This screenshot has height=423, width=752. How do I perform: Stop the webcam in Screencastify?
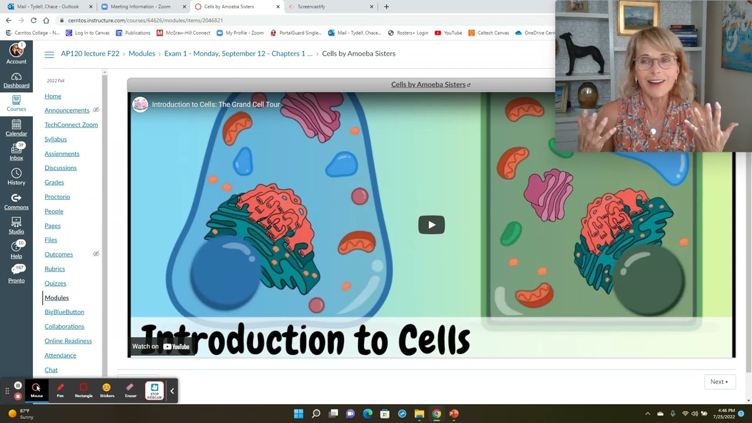(x=155, y=391)
